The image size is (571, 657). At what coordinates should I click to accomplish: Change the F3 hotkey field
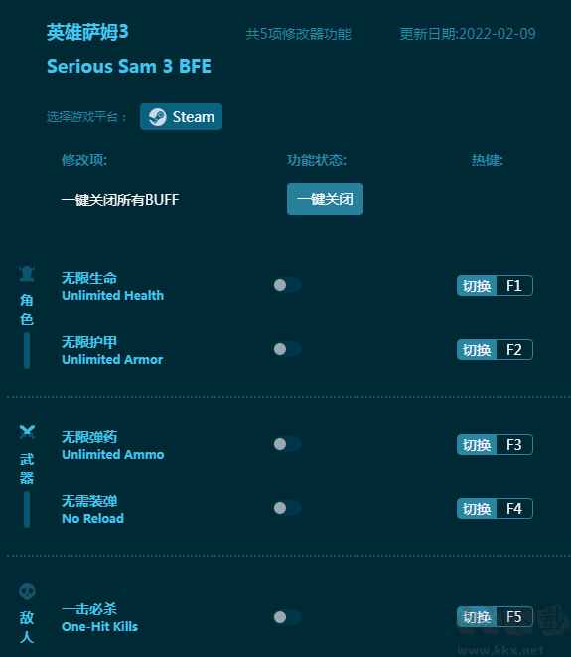click(x=514, y=445)
